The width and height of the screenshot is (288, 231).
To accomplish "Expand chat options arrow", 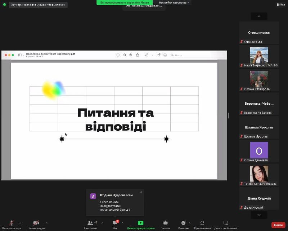I will point(122,223).
